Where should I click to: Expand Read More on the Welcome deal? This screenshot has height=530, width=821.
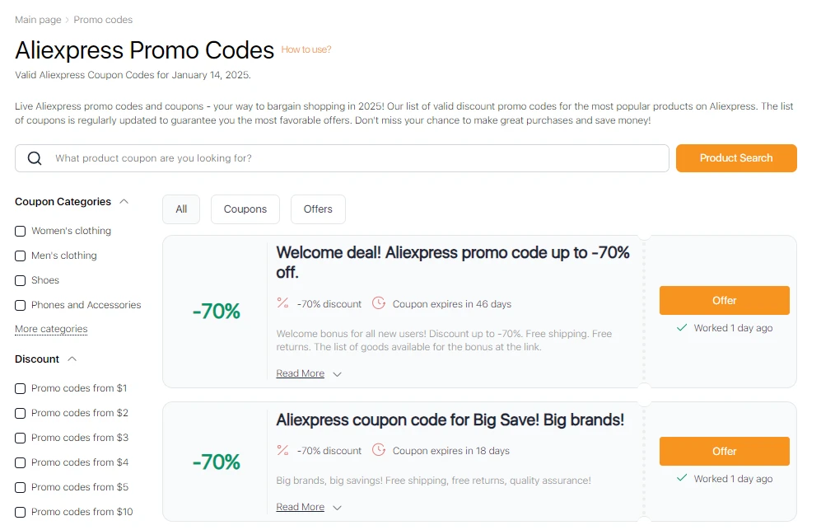300,373
